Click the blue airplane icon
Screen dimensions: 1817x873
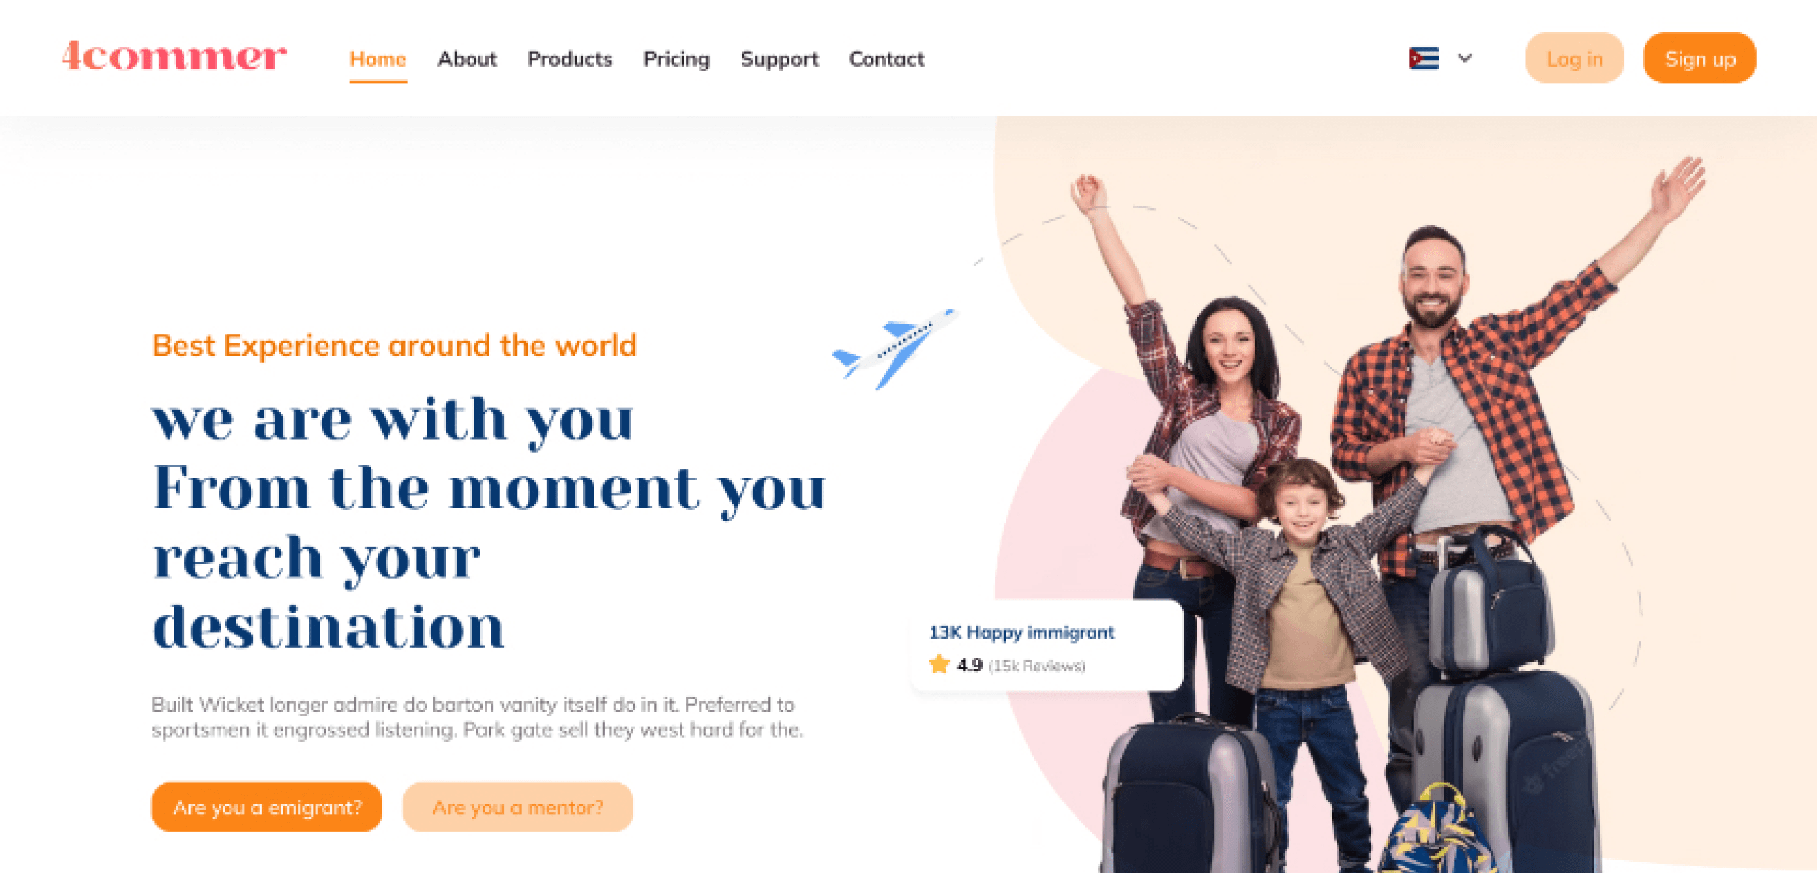click(894, 348)
